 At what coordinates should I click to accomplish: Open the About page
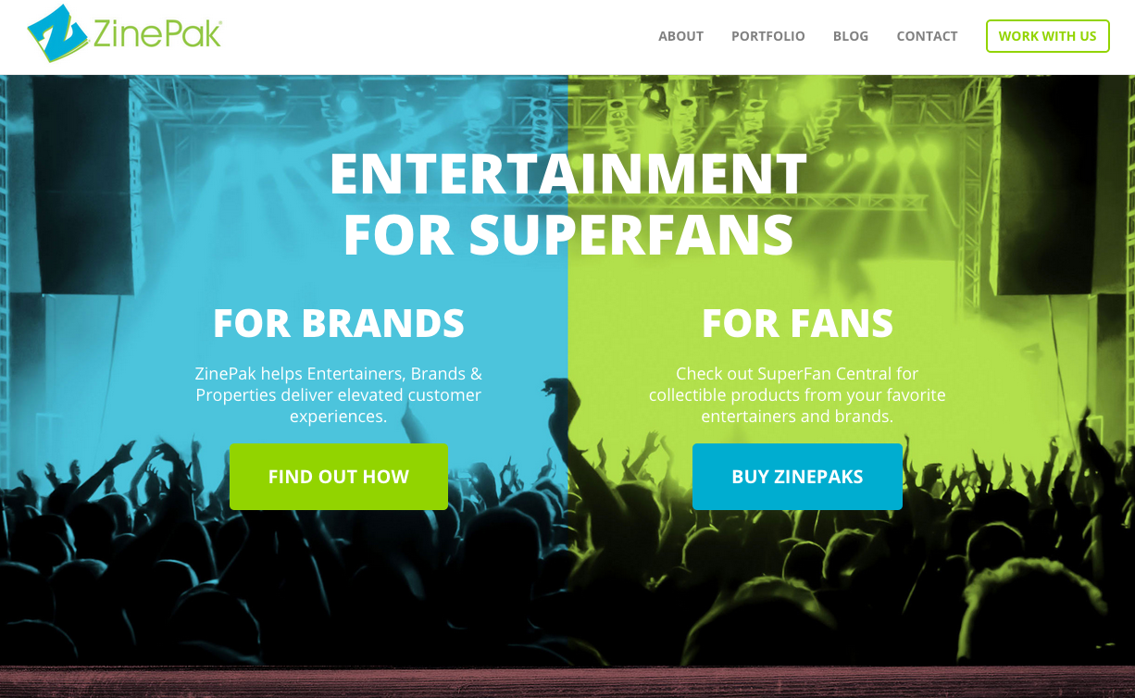pos(680,36)
